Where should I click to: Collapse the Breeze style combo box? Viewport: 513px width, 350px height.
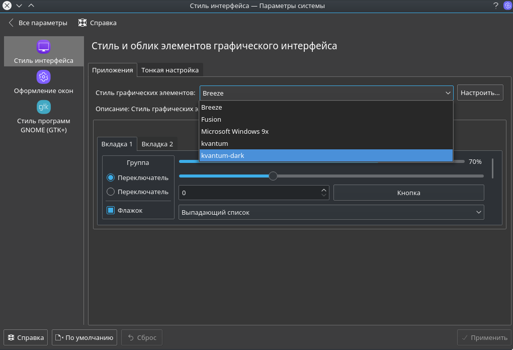[326, 93]
